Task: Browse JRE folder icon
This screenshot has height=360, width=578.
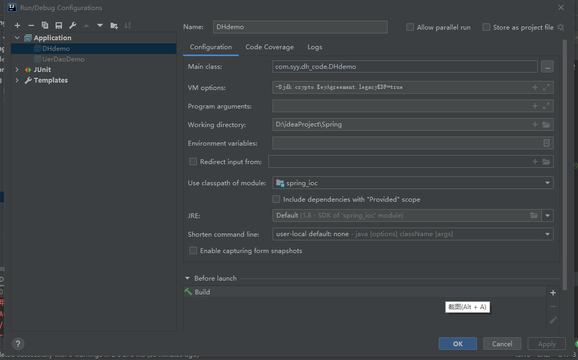Action: pyautogui.click(x=534, y=215)
